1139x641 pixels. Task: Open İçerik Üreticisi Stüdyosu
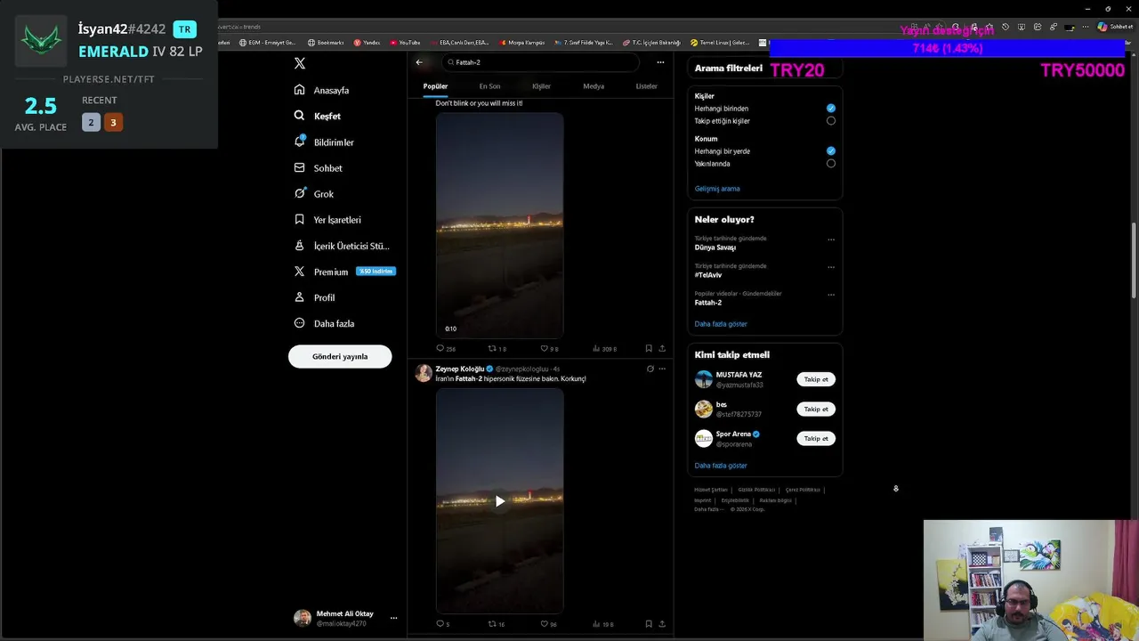[342, 246]
